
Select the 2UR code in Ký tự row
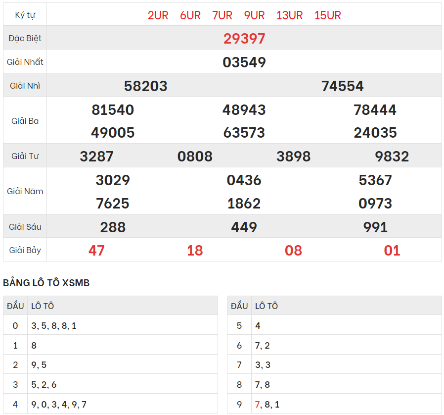158,15
